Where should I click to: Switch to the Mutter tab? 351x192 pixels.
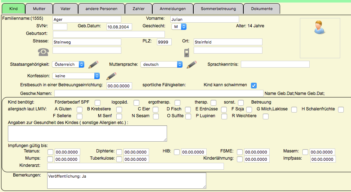pyautogui.click(x=39, y=9)
